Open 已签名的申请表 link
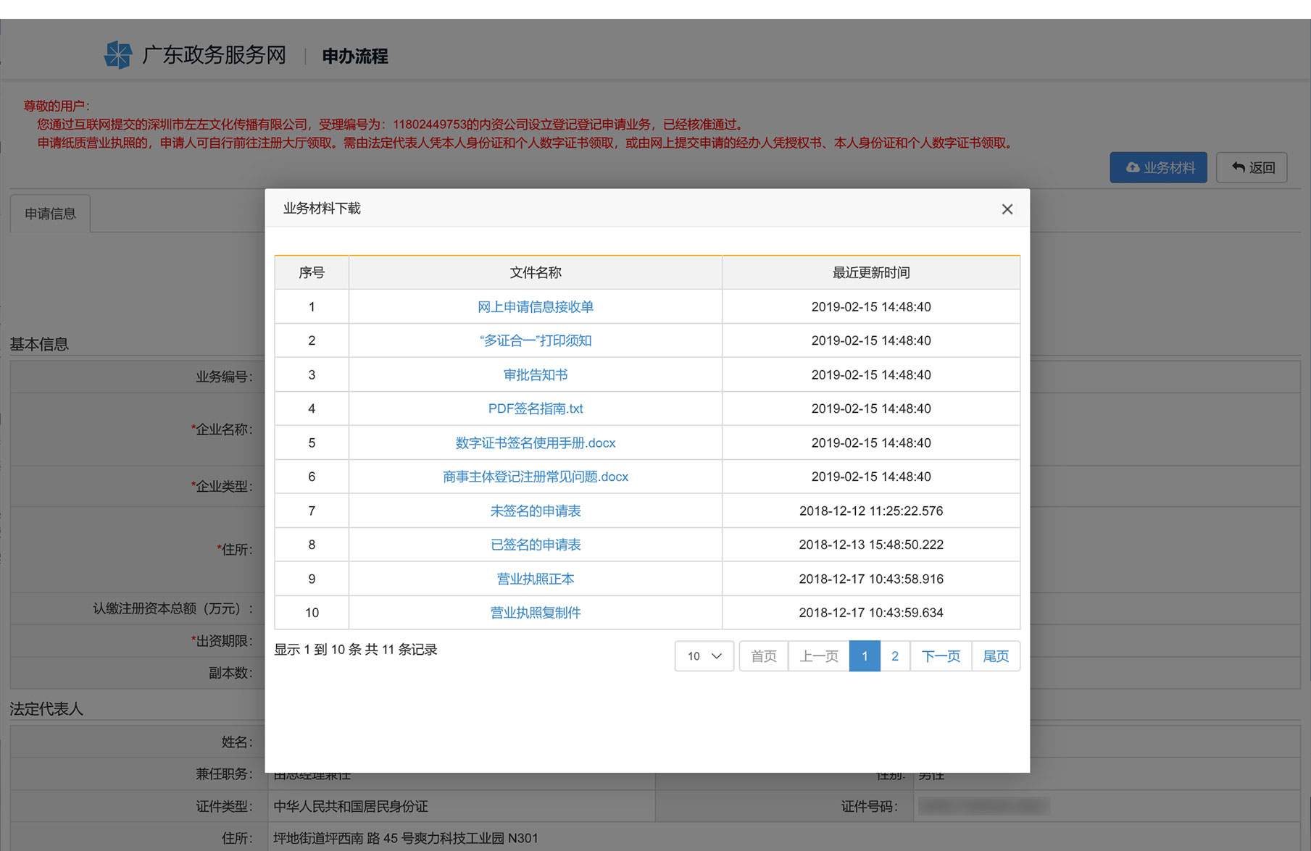This screenshot has height=851, width=1311. tap(535, 545)
